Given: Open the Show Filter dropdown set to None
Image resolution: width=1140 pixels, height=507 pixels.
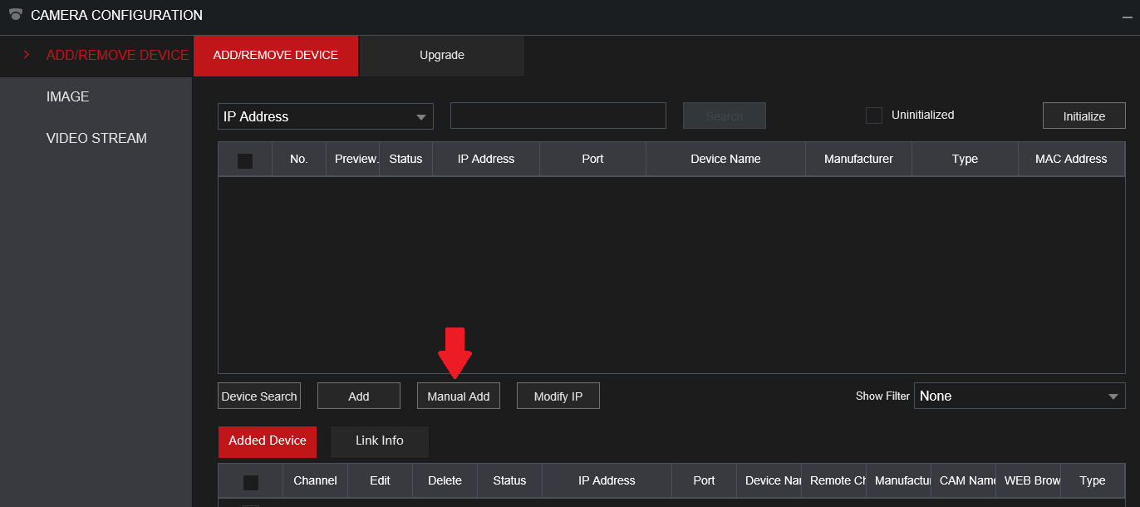Looking at the screenshot, I should [x=1020, y=396].
